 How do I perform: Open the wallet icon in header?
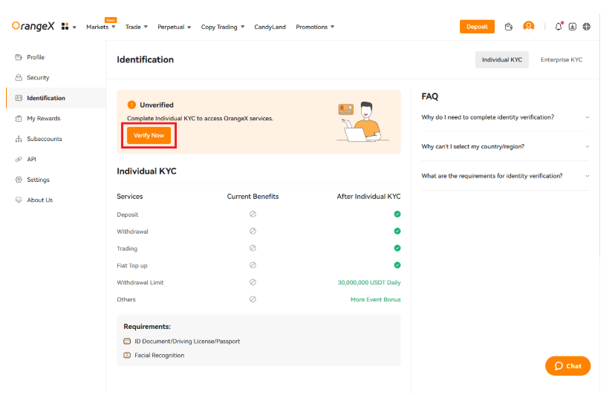click(509, 27)
